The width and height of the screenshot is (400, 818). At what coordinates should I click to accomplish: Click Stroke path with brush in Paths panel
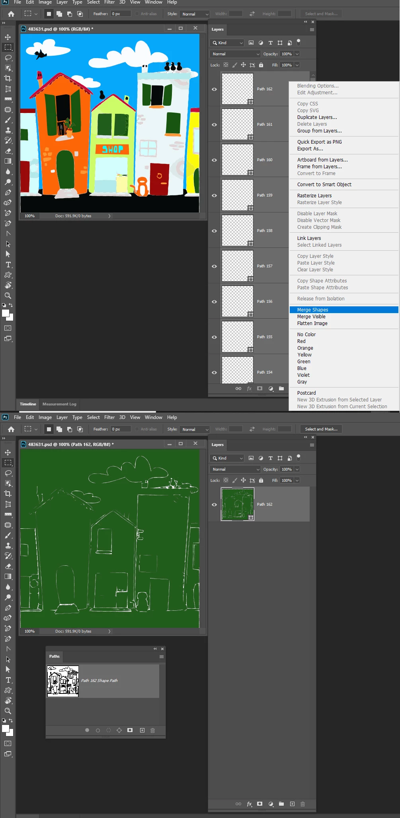98,730
